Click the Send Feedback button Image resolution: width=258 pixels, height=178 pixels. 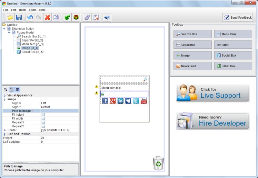[x=237, y=17]
